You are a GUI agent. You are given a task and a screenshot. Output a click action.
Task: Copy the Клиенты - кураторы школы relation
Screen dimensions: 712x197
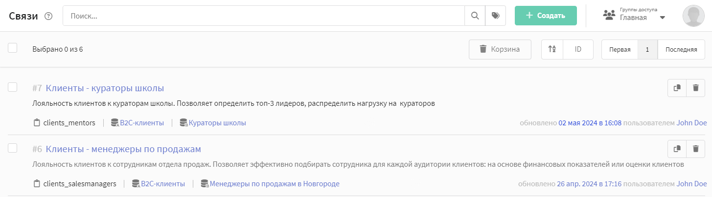(x=677, y=88)
